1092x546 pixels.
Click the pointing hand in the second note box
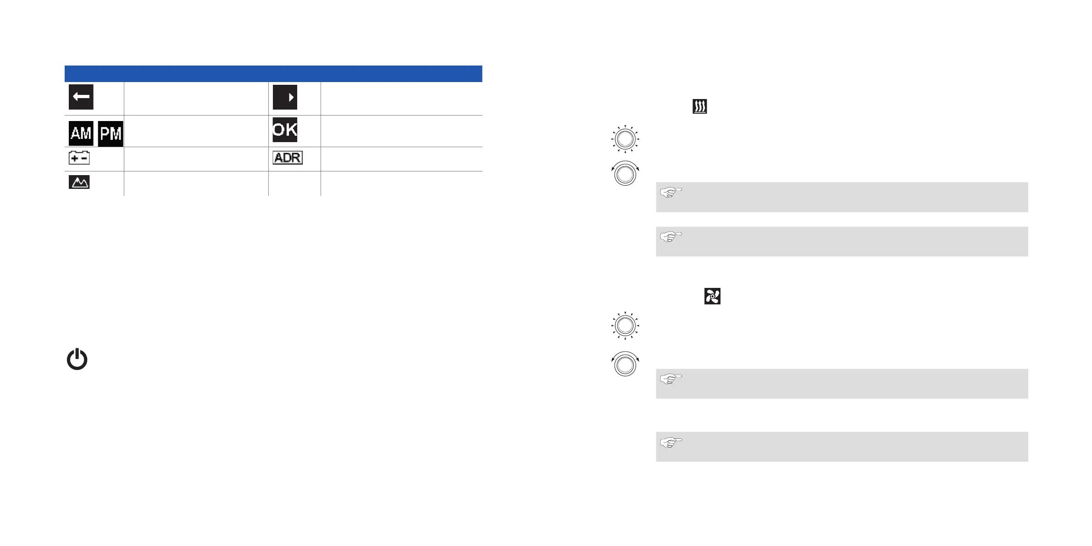[671, 237]
